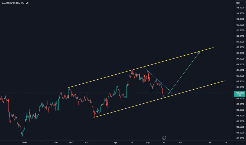246x145 pixels.
Task: Click the 17 date label on time axis
Action: click(40, 142)
